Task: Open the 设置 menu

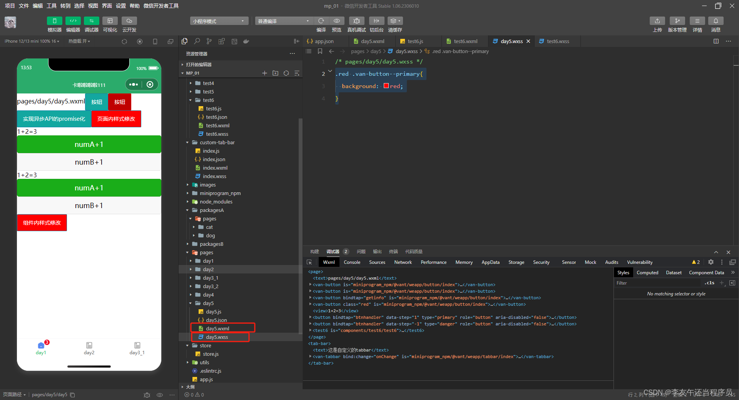Action: pos(121,6)
